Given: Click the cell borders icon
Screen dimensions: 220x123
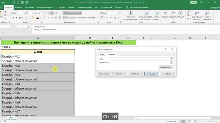Looking at the screenshot, I should [26, 18].
